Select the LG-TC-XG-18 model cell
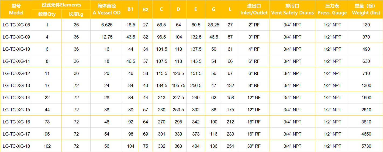The height and width of the screenshot is (152, 383). tap(16, 146)
